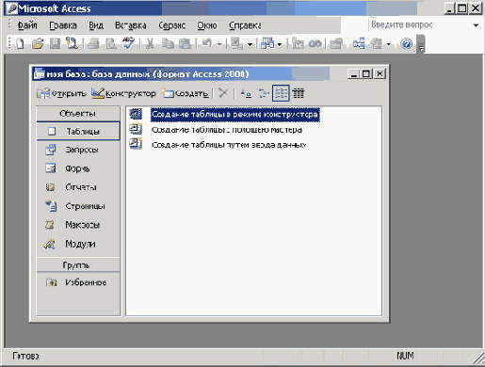Open the New Object dropdown arrow
The height and width of the screenshot is (367, 485).
pyautogui.click(x=388, y=44)
